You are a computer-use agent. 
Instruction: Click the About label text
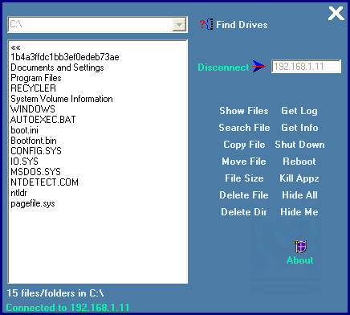300,260
